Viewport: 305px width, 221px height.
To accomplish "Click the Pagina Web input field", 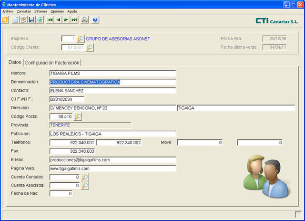I will (112, 168).
